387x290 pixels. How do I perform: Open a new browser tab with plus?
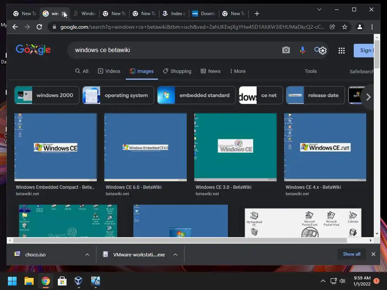[x=257, y=14]
